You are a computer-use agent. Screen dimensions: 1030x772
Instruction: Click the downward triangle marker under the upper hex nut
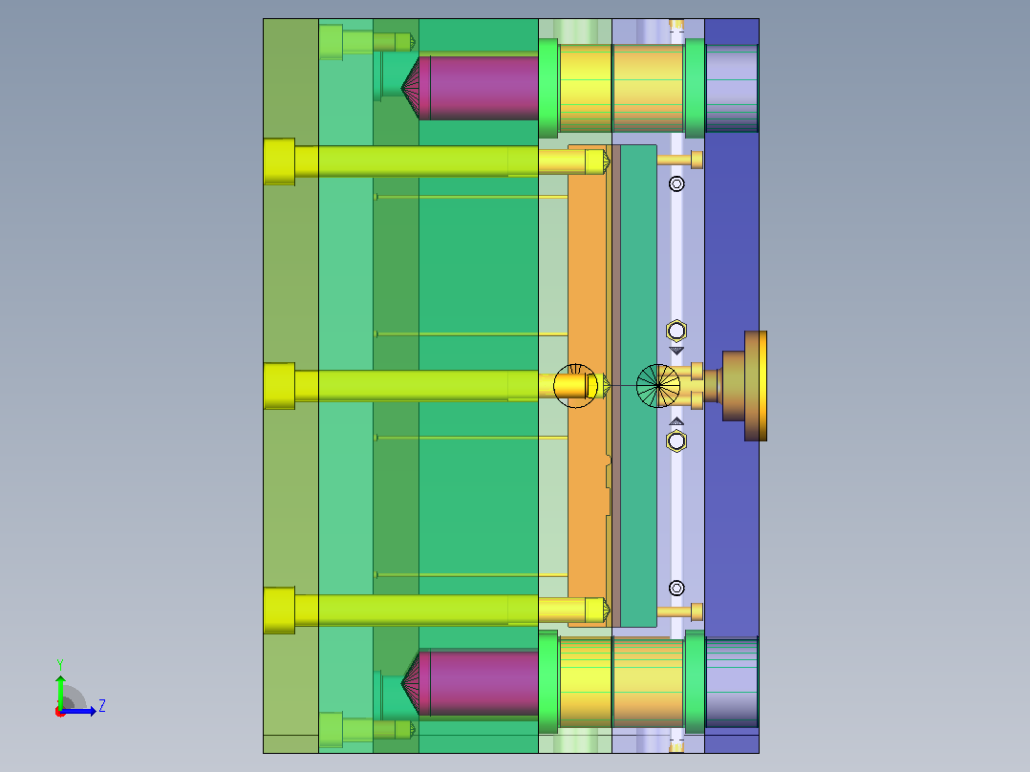(676, 351)
